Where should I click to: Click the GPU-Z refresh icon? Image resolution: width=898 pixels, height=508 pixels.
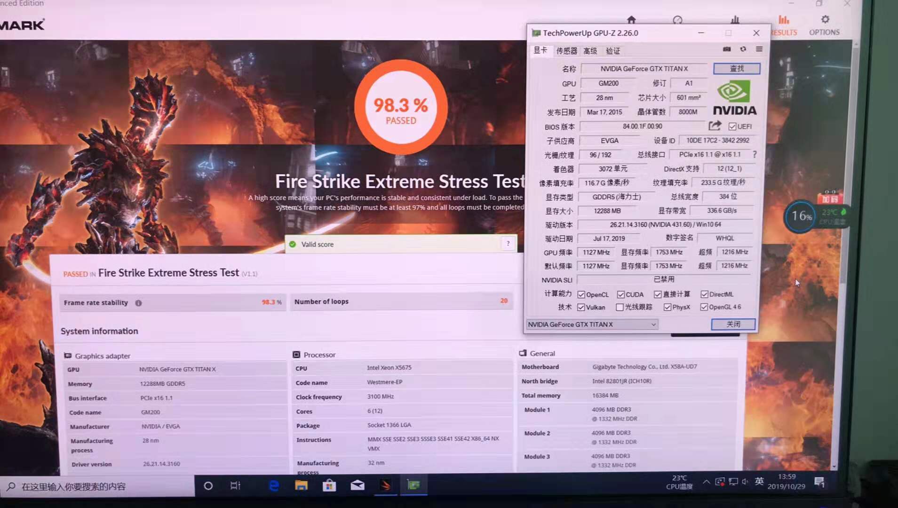743,49
